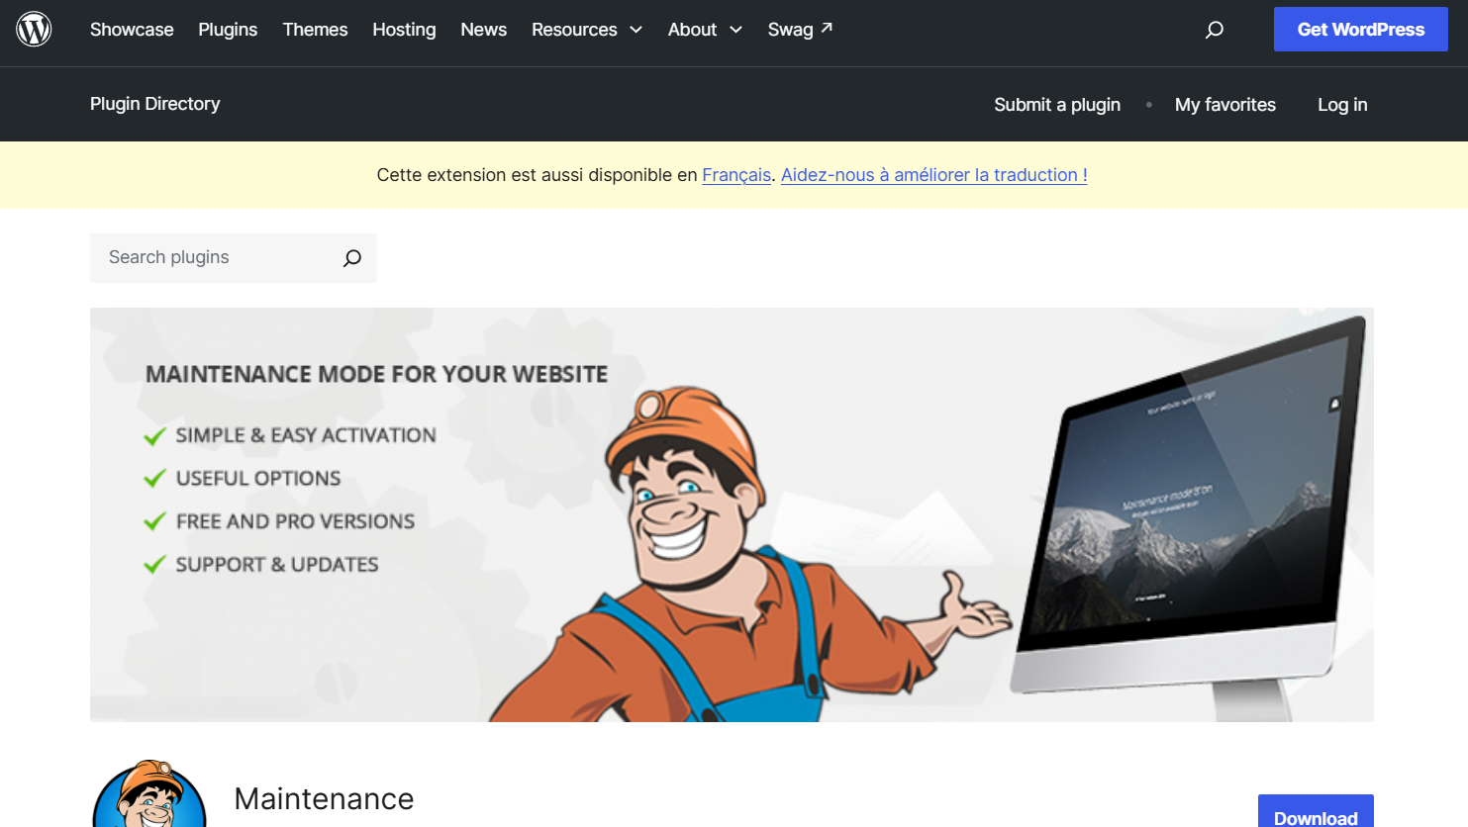
Task: Switch to the Français version link
Action: [x=736, y=175]
